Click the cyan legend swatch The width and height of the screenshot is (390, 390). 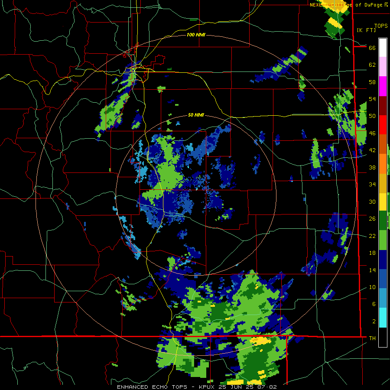point(383,318)
